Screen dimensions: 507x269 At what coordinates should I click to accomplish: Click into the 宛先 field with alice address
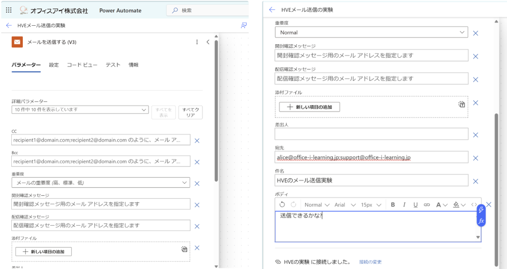371,157
